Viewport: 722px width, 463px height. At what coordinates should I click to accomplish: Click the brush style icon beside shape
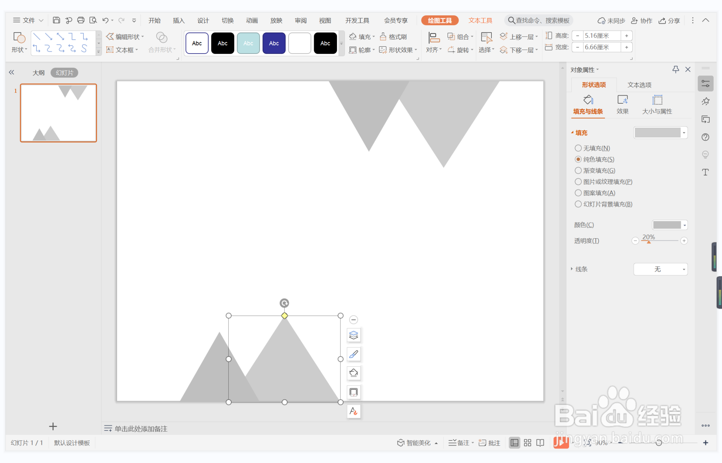point(354,354)
